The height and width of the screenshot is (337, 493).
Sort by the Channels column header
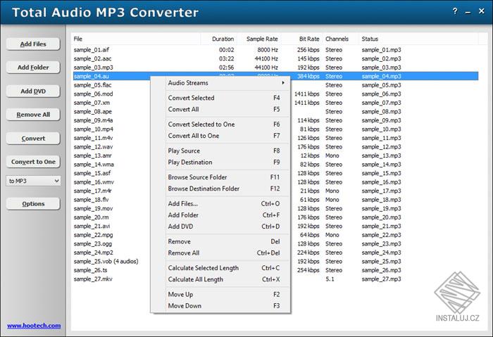pyautogui.click(x=341, y=39)
